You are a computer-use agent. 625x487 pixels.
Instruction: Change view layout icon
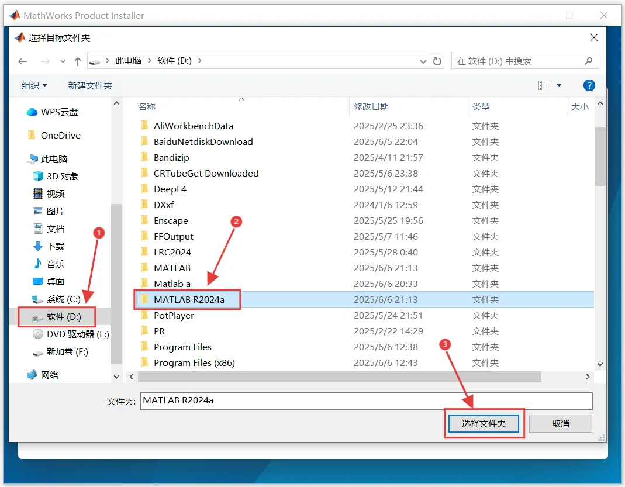544,85
